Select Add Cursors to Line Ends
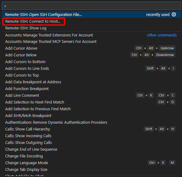This screenshot has width=182, height=177. [x=91, y=69]
